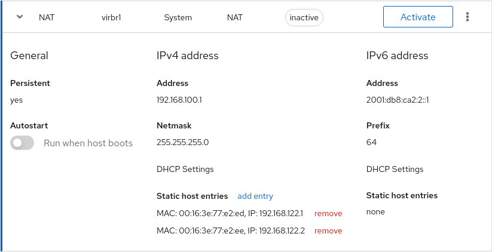
Task: Click the inactive status badge
Action: pyautogui.click(x=304, y=17)
